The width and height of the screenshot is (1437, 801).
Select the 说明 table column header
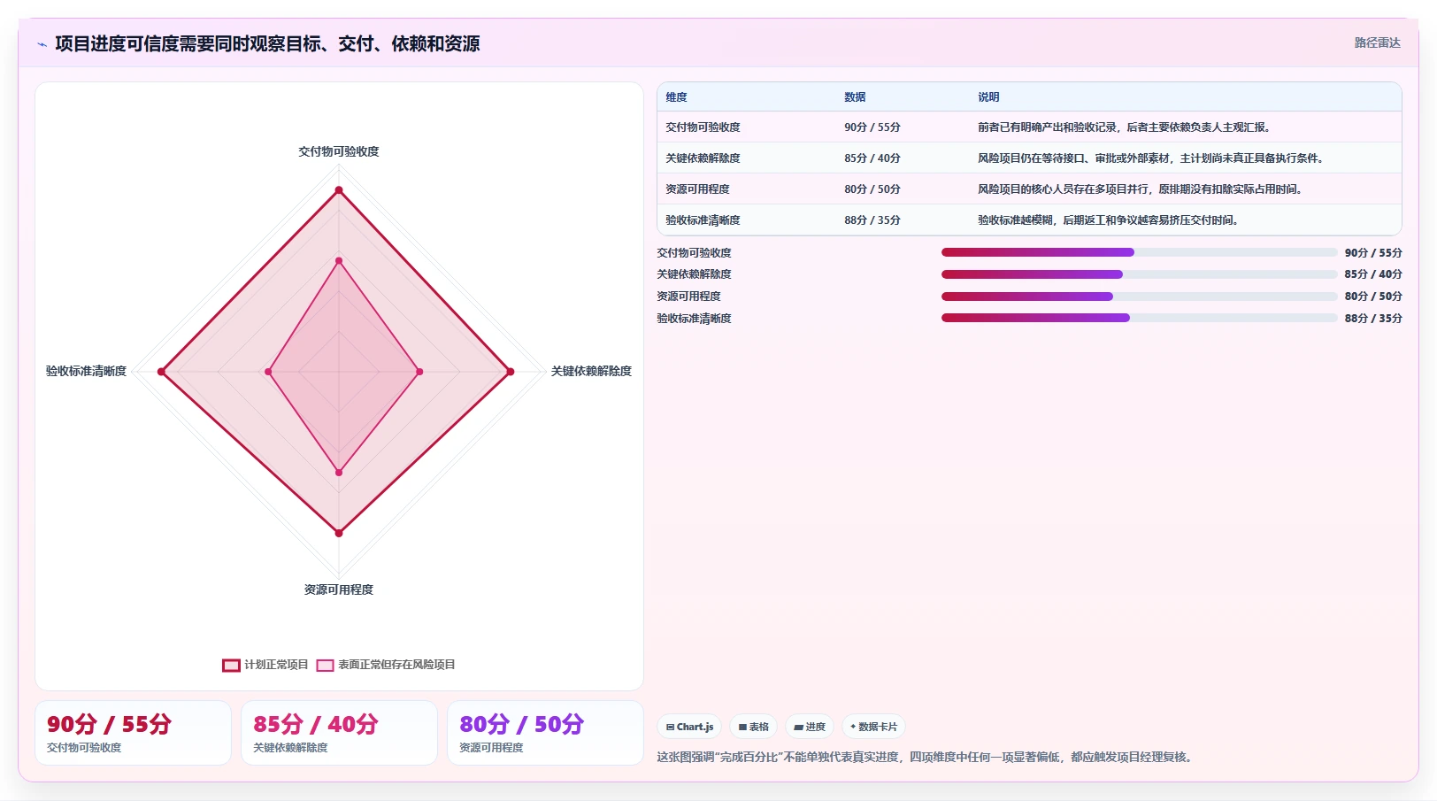[988, 97]
